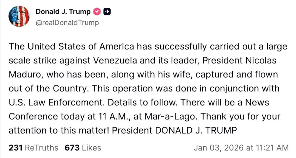Image resolution: width=296 pixels, height=158 pixels.
Task: Click the profile avatar picture
Action: tap(18, 16)
